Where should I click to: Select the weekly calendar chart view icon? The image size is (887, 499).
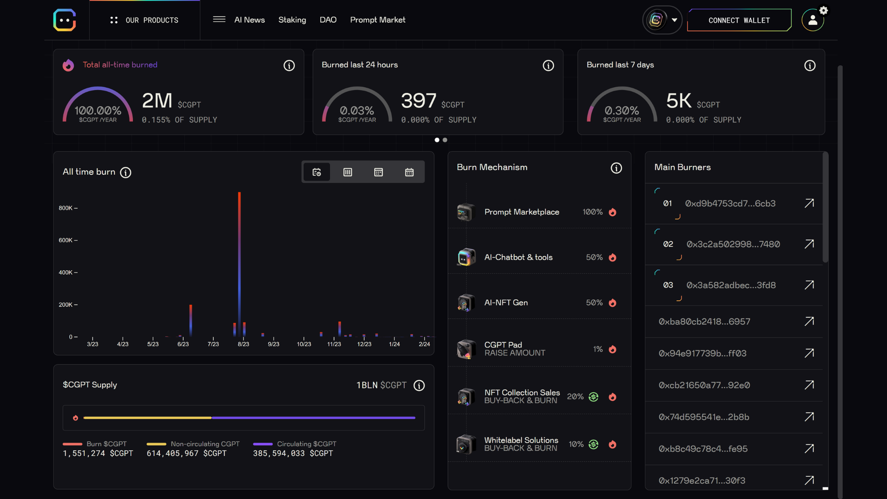coord(378,172)
